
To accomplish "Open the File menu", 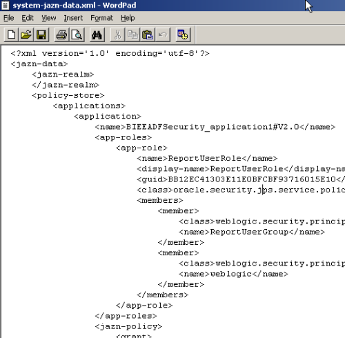I will coord(9,18).
